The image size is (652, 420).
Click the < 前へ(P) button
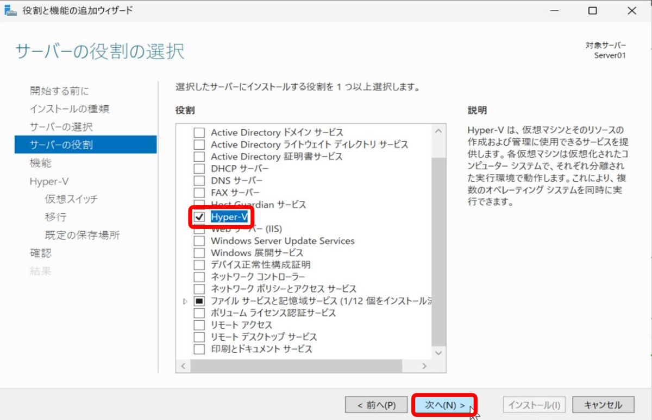point(377,405)
